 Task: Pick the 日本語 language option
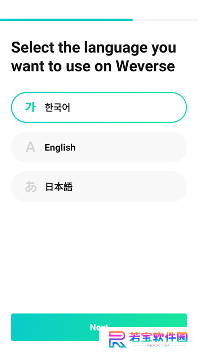(x=99, y=187)
